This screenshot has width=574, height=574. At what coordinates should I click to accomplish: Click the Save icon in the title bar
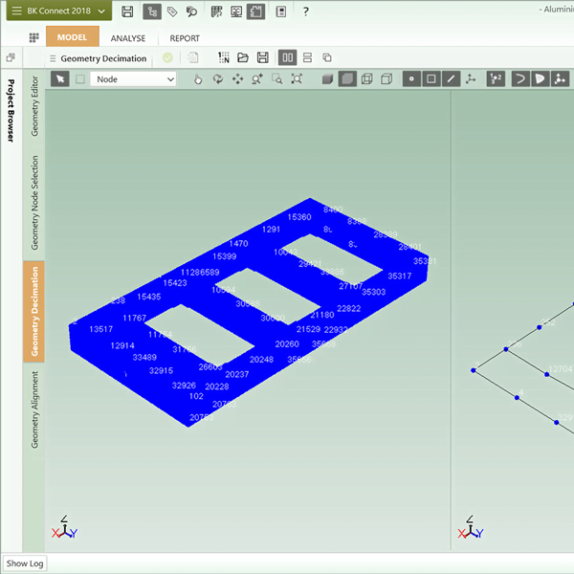click(x=127, y=11)
